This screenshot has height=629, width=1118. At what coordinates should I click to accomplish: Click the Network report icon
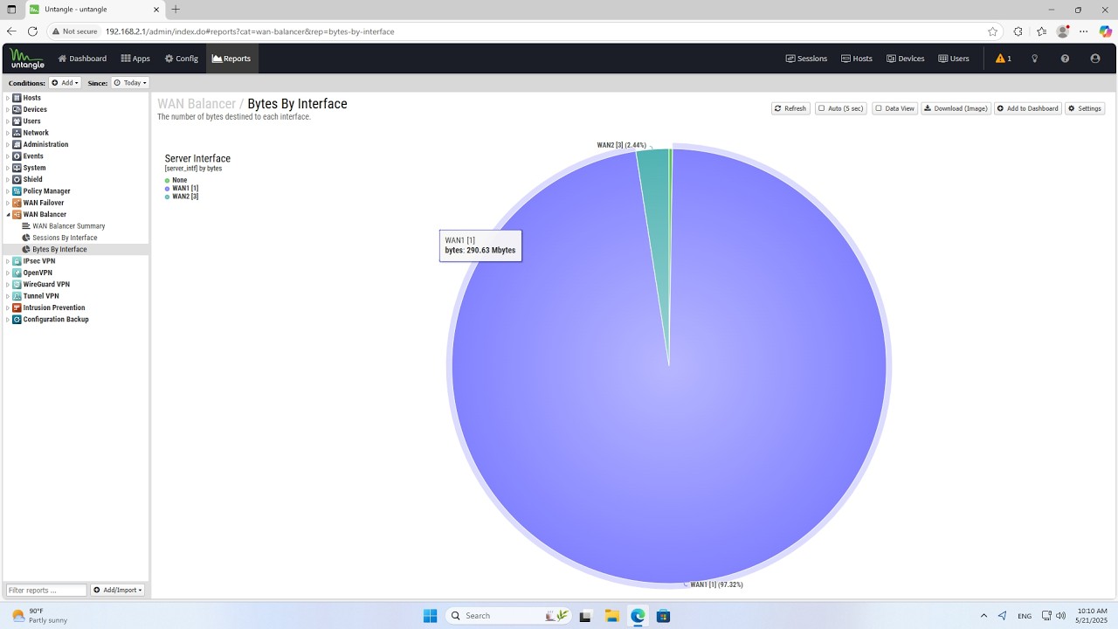17,133
